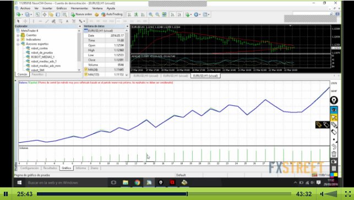Open the Diario tab in the tester
This screenshot has height=200, width=354.
[x=94, y=168]
